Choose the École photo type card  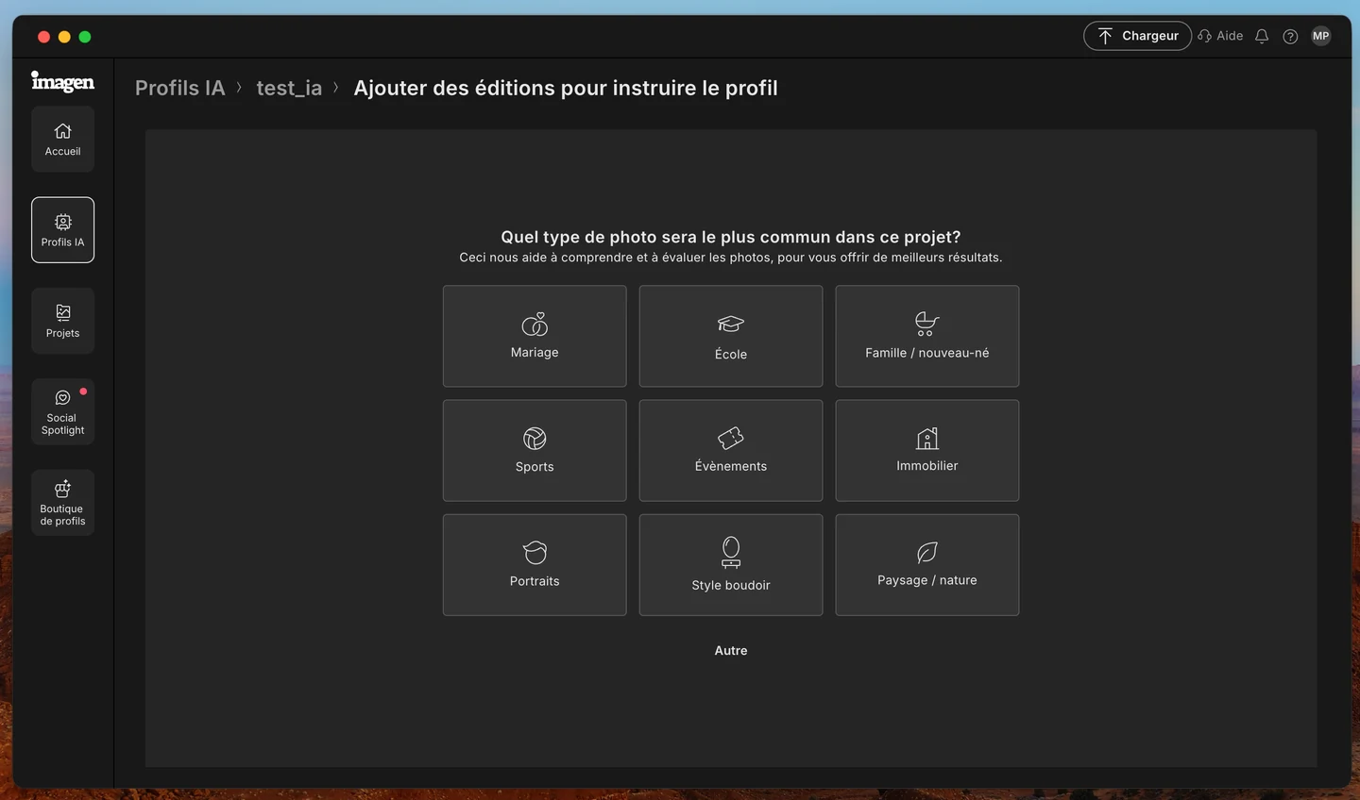coord(731,336)
